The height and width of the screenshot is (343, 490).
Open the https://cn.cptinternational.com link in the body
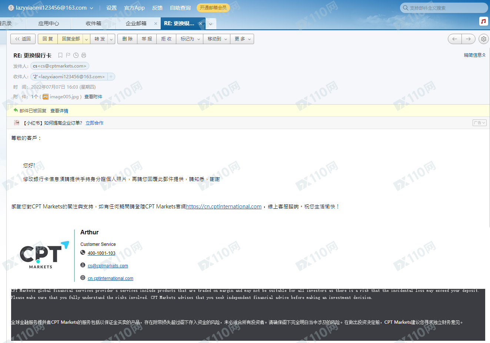(224, 207)
